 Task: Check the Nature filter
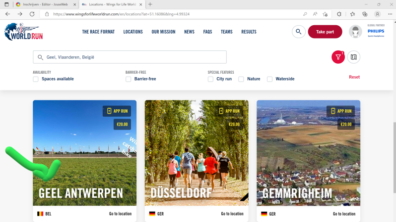[x=241, y=79]
